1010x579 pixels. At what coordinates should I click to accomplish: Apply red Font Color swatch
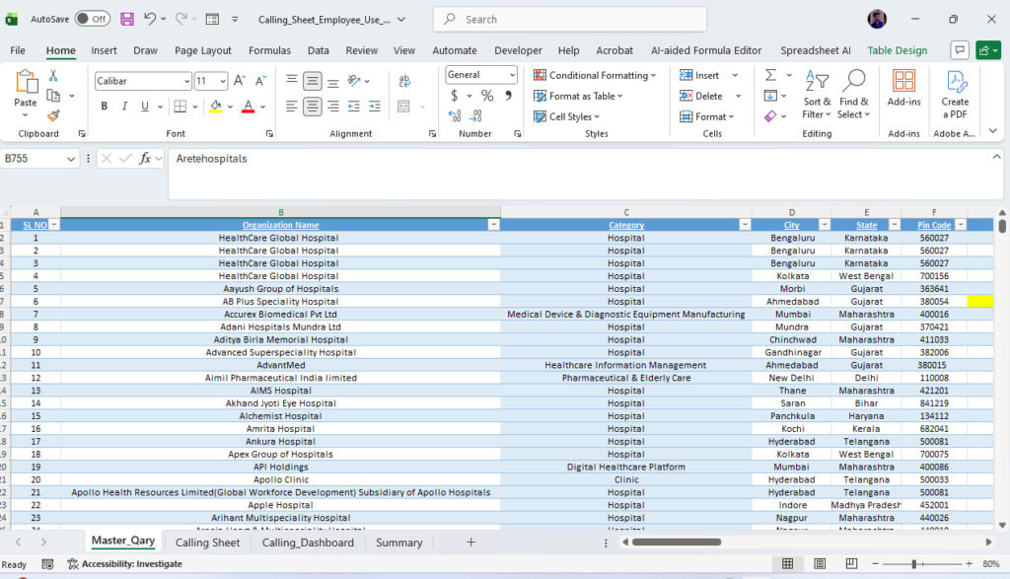pyautogui.click(x=248, y=107)
